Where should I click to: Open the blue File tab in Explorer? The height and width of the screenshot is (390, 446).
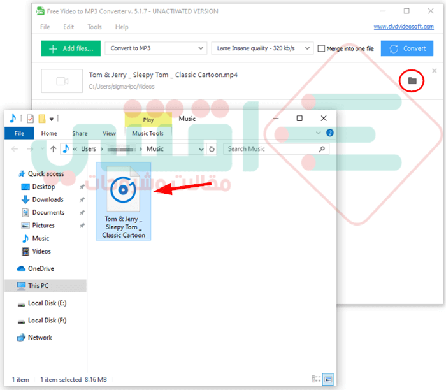19,133
